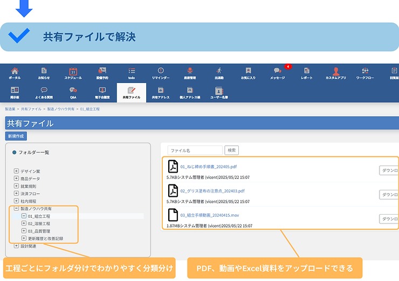
Task: Expand the 設計関連 folder node
Action: [16, 246]
